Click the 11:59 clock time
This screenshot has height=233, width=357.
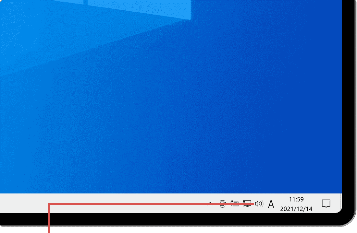296,199
